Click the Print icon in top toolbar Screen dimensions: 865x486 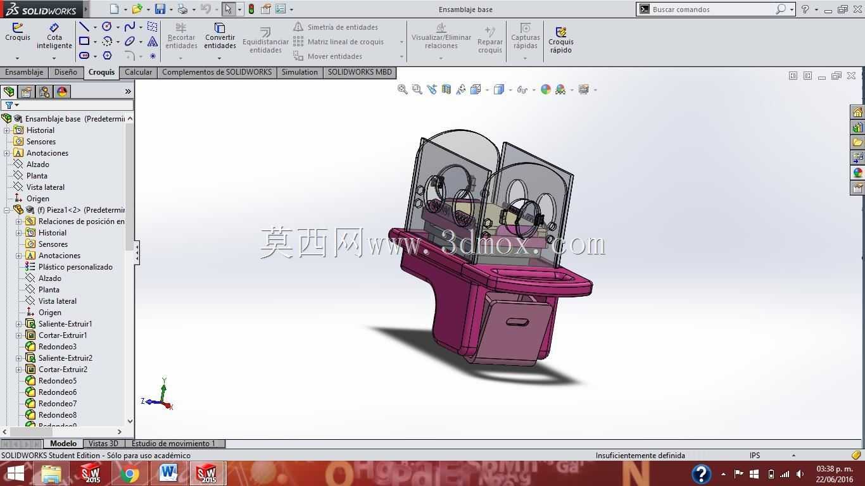pyautogui.click(x=182, y=9)
